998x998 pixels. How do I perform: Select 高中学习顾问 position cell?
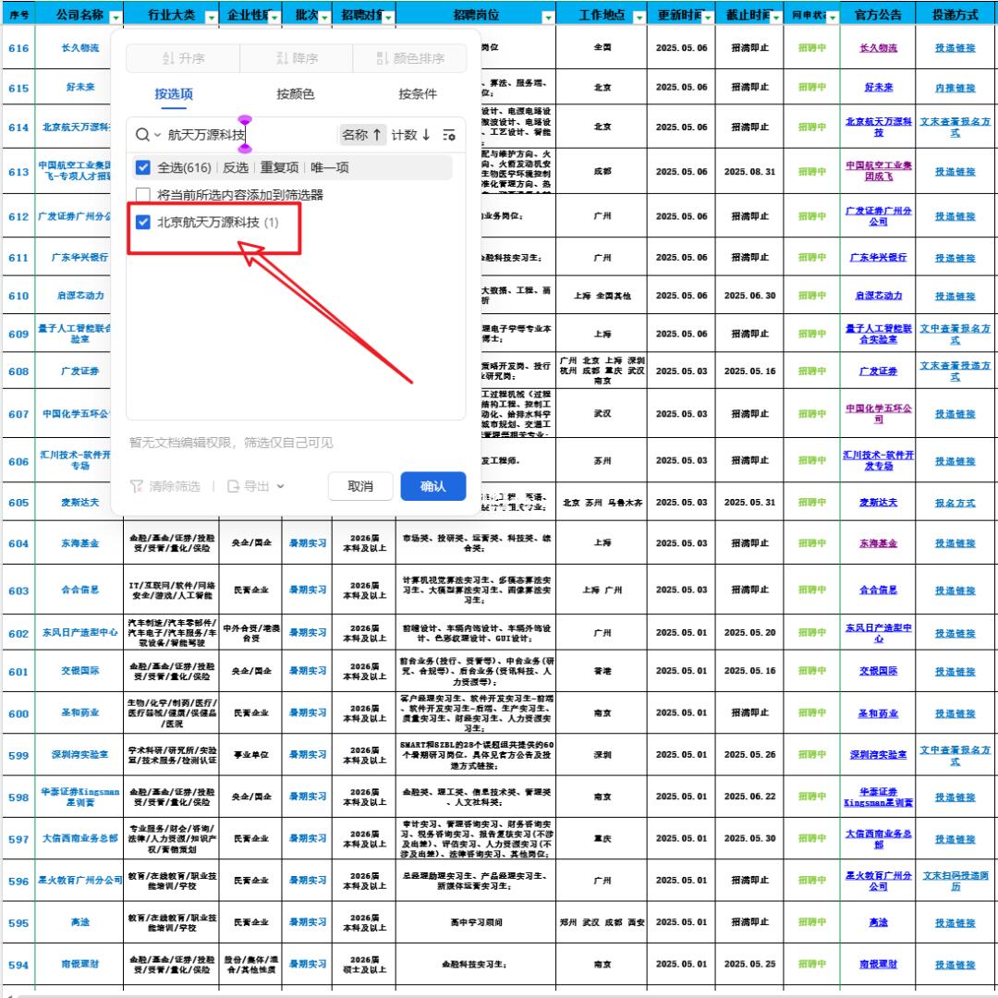[476, 922]
